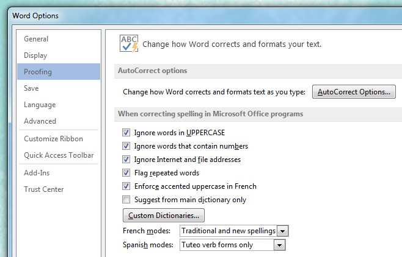Image resolution: width=402 pixels, height=257 pixels.
Task: Open the Display options category
Action: (59, 55)
